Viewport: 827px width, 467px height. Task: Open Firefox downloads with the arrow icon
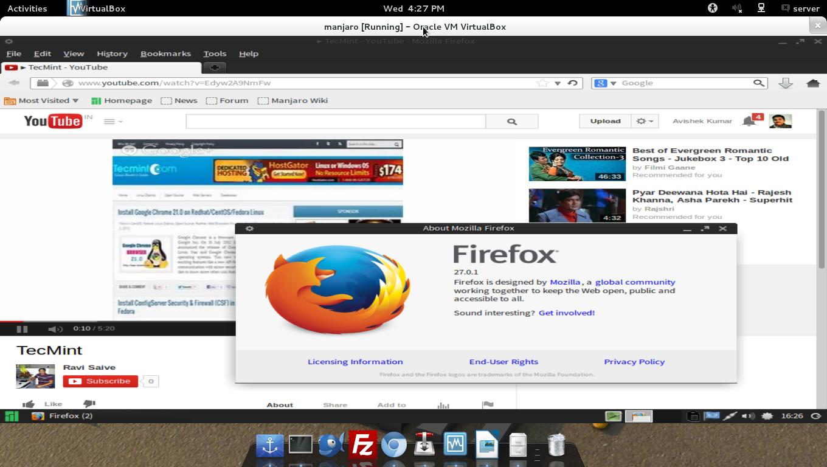(786, 83)
